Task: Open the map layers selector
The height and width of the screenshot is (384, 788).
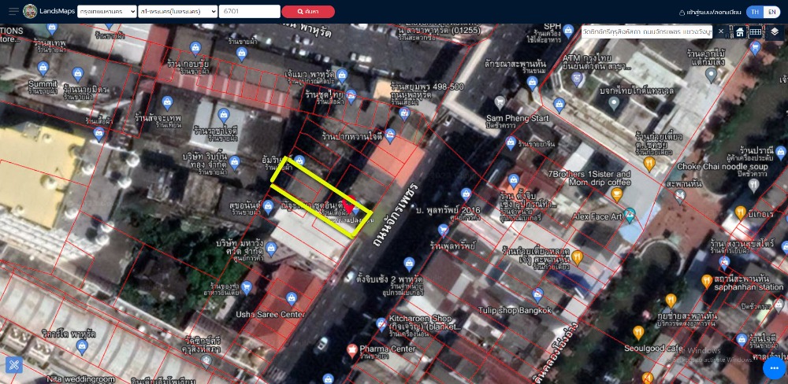Action: tap(775, 32)
